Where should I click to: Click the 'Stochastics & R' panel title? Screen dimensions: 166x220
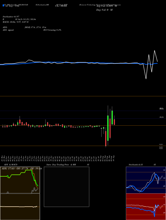tap(136, 165)
